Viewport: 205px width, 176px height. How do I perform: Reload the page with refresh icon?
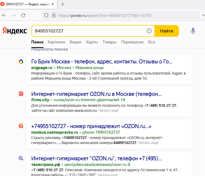(23, 15)
